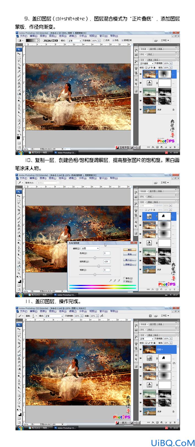Click layer style fx icon in step 9 Layers panel

tap(153, 147)
